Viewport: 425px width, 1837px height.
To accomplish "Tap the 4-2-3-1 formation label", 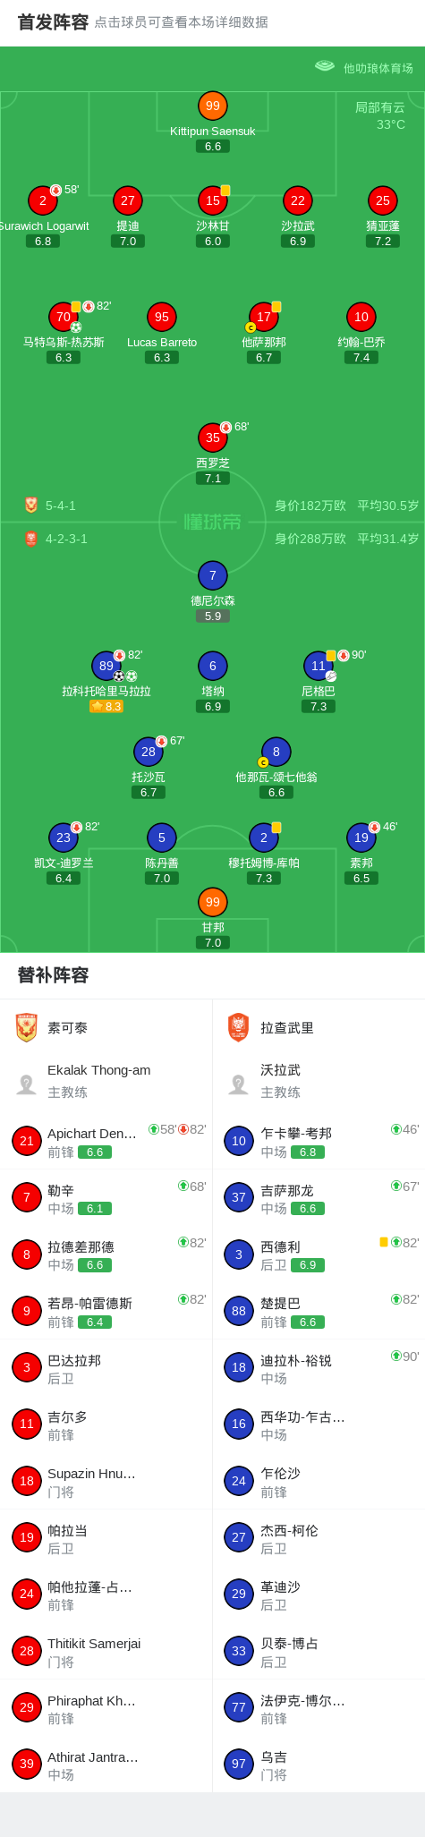I will click(x=66, y=539).
